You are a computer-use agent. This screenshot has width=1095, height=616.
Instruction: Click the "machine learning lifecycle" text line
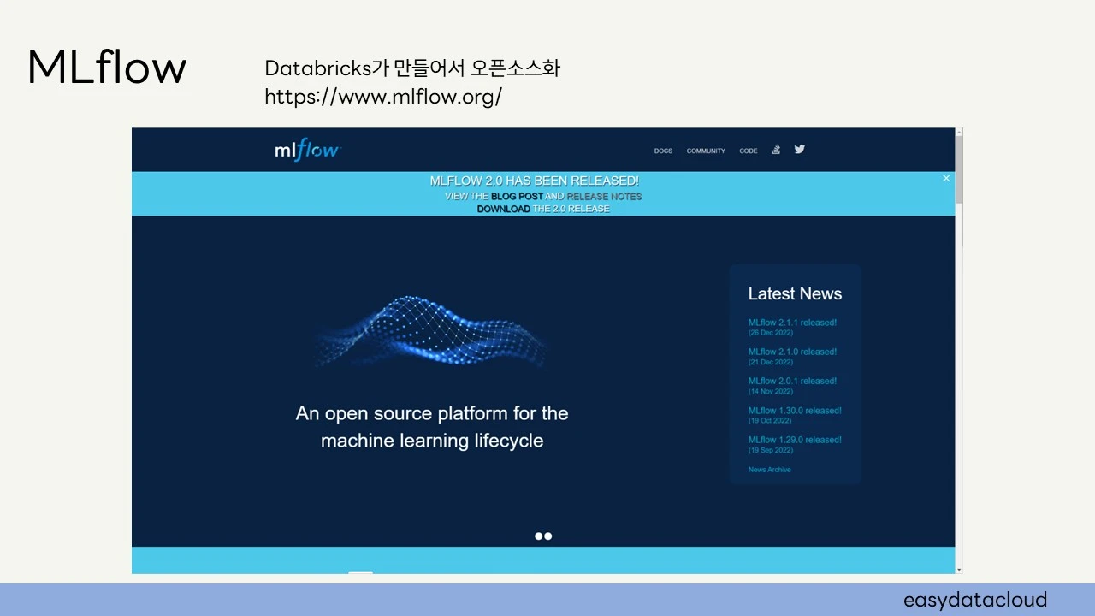click(432, 441)
